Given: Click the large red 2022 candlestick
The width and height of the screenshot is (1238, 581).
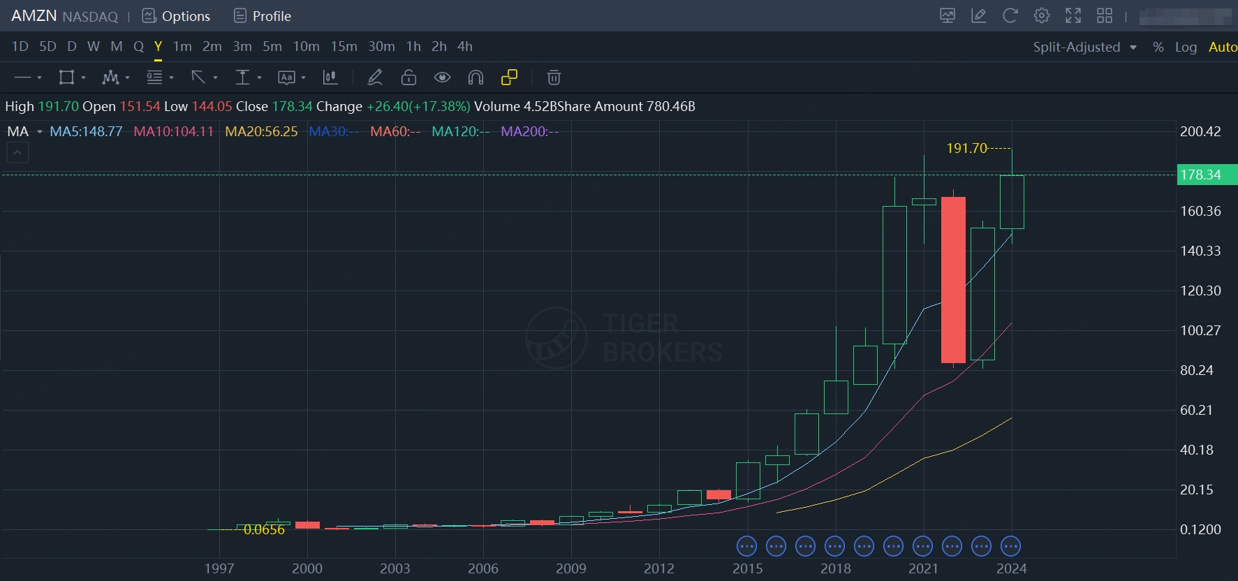Looking at the screenshot, I should (953, 279).
